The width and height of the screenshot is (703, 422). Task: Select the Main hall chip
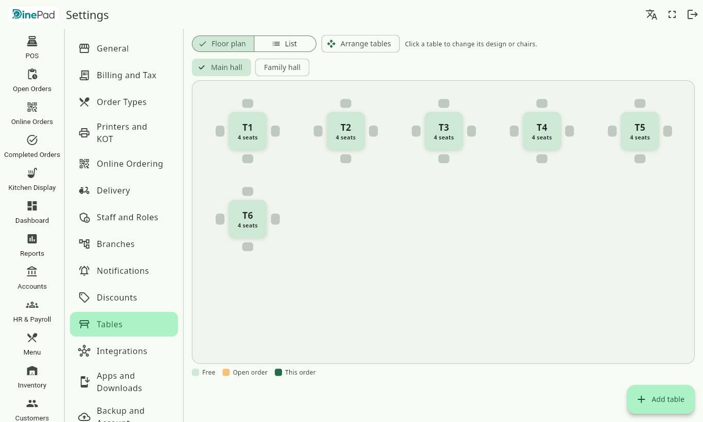click(x=221, y=67)
